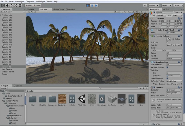Click the Edit Collider icon button
185x126 pixels.
pos(168,39)
